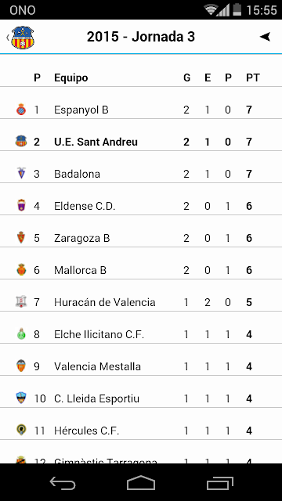Tap the Zaragoza B crest icon
Screen dimensions: 282x501
[x=21, y=238]
